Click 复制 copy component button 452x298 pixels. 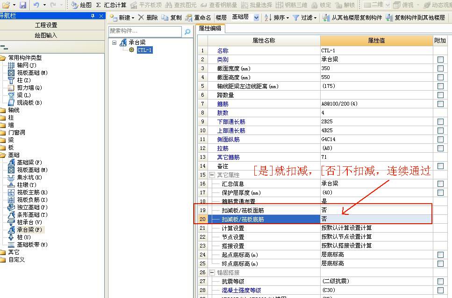(172, 18)
